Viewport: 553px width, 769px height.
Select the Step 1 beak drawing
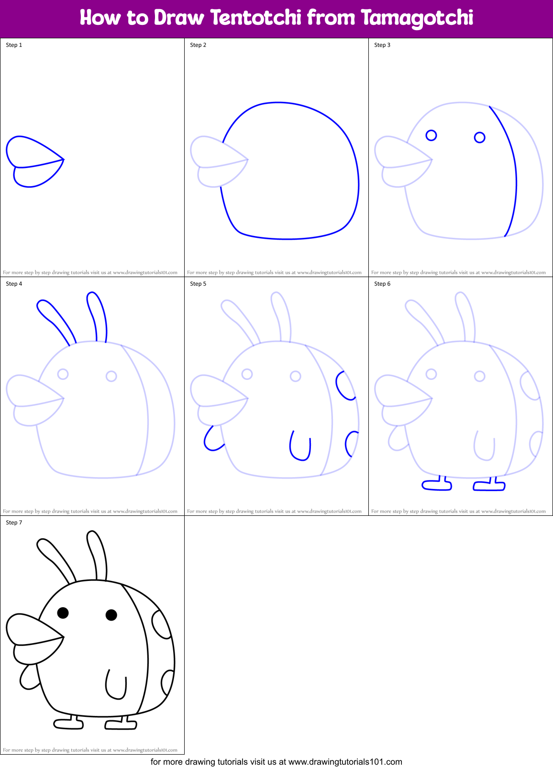(x=35, y=162)
